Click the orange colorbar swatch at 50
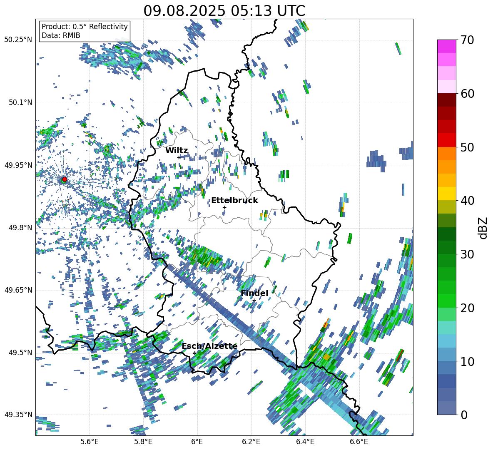This screenshot has width=493, height=450. click(446, 153)
